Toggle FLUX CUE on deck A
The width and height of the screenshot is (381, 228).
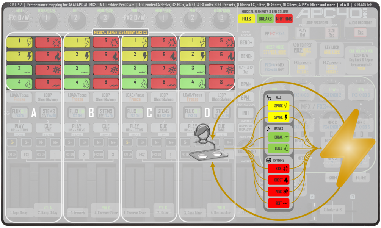tap(19, 113)
